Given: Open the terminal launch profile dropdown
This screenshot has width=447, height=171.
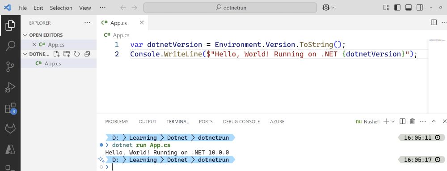Looking at the screenshot, I should (393, 122).
